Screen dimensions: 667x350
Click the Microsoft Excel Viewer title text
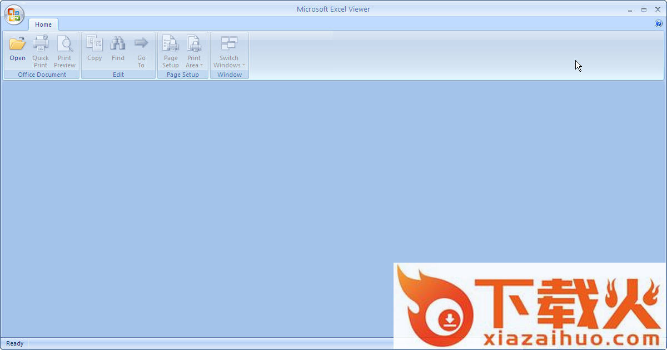click(333, 9)
